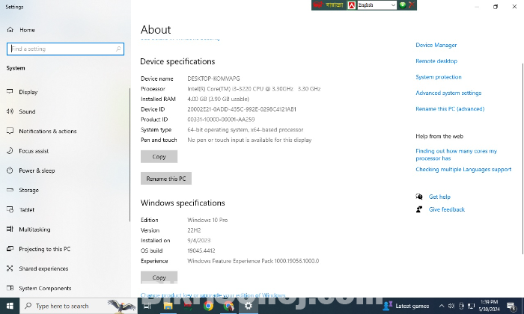
Task: Copy the Windows specifications
Action: [x=159, y=277]
